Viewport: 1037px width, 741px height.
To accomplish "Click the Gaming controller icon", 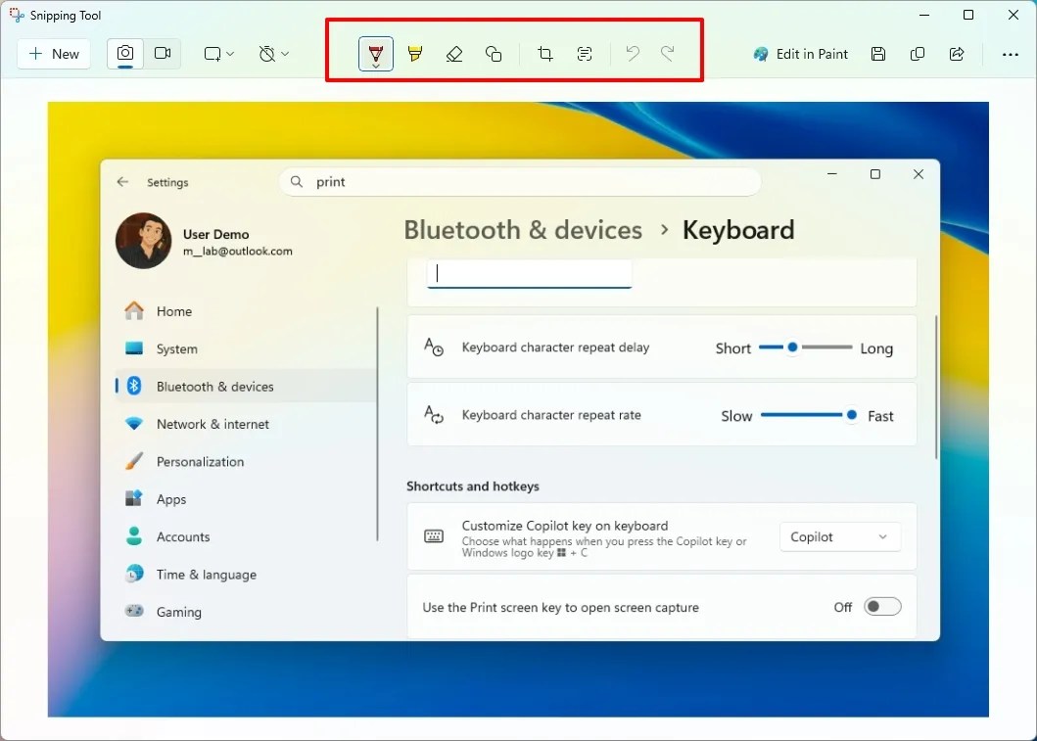I will click(x=134, y=611).
